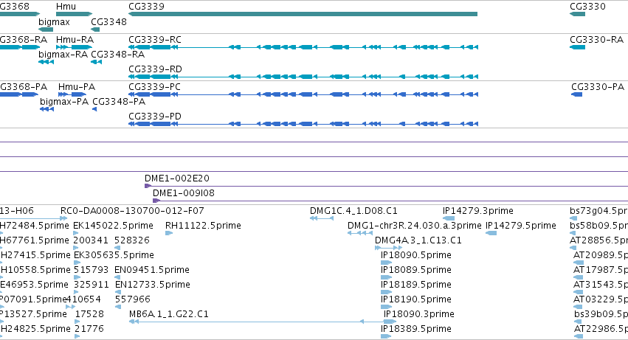
Task: Select the IP14279.3prime EST
Action: coord(449,218)
